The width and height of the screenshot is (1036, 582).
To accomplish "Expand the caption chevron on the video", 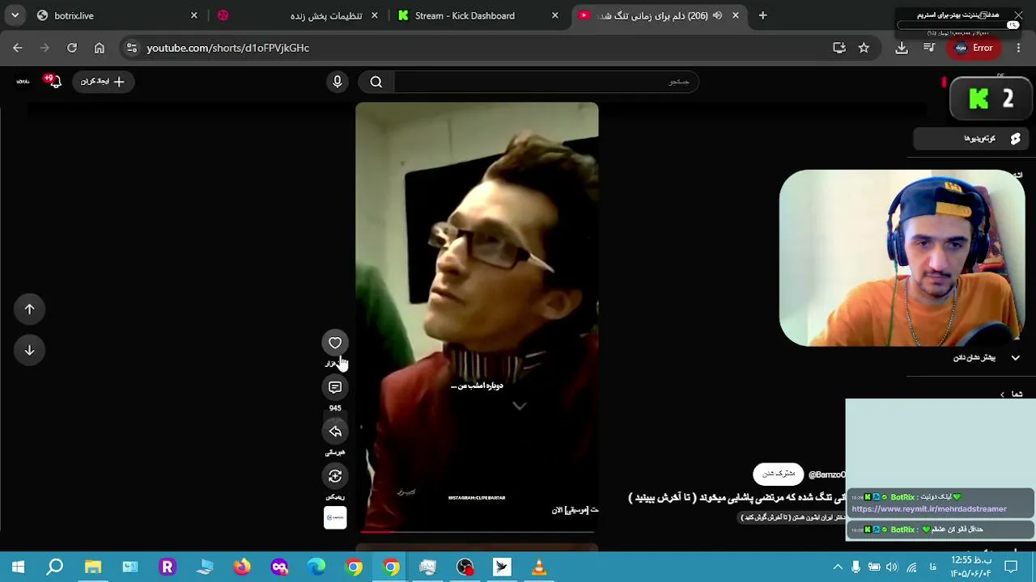I will 520,406.
